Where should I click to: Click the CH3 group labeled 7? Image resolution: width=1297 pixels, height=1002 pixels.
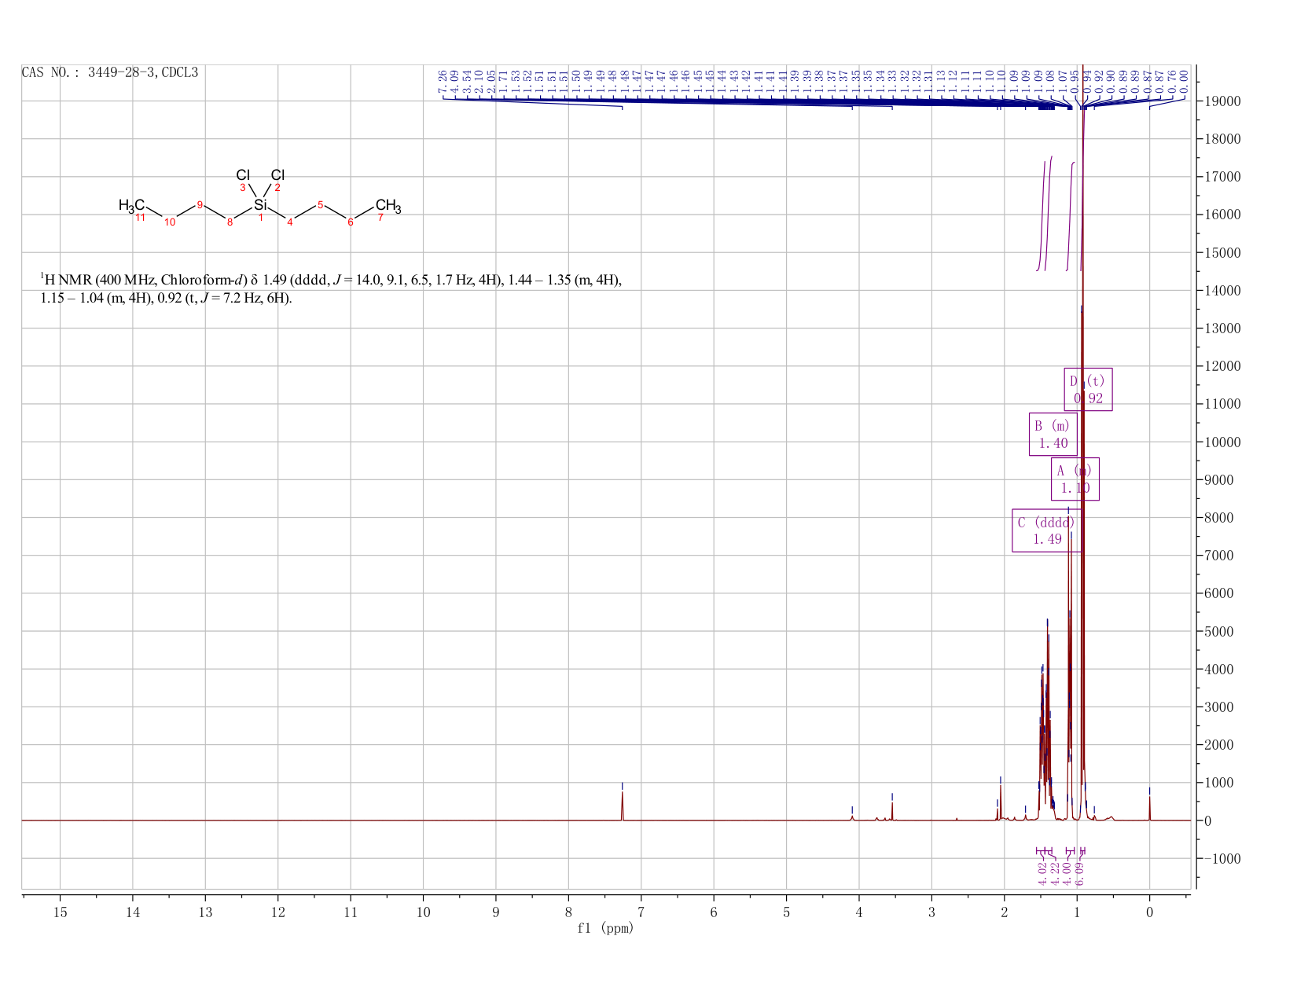(388, 207)
